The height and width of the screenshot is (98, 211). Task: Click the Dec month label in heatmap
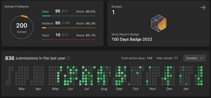tap(169, 89)
